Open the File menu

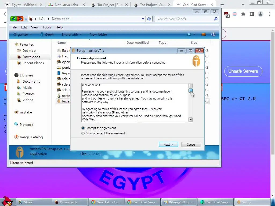tap(14, 27)
